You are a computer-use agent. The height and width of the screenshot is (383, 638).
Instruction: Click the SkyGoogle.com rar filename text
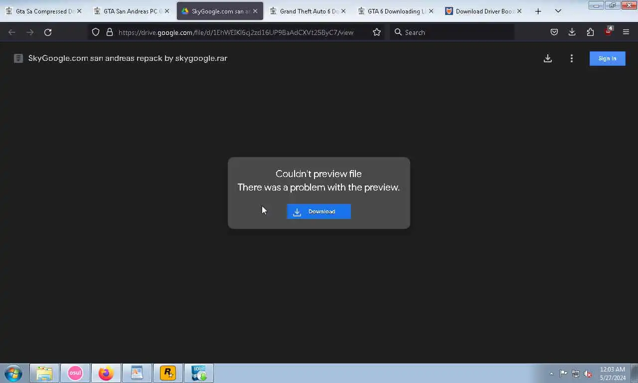128,58
